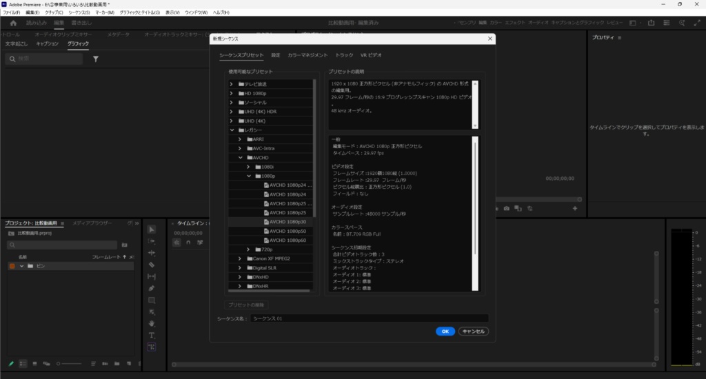Click the Home icon in header
Image resolution: width=706 pixels, height=379 pixels.
[13, 23]
